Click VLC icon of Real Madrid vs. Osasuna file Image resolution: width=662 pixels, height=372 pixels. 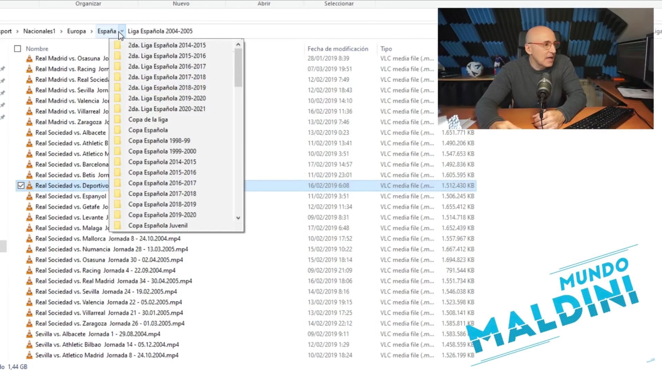30,59
